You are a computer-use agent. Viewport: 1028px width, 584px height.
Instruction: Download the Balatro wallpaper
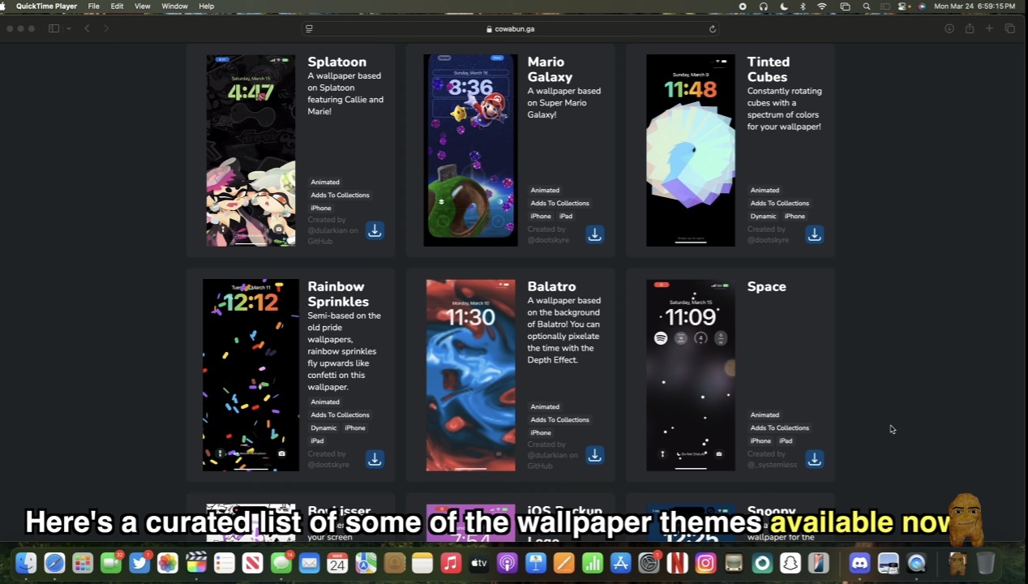[594, 455]
